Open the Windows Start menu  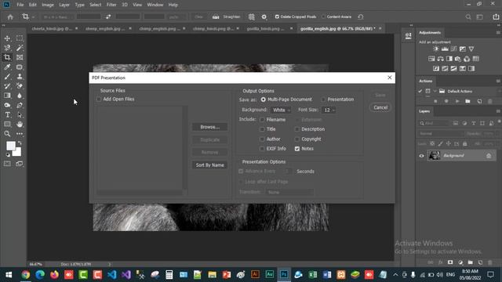pos(9,274)
